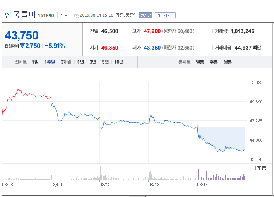Click the purple 거래량 legend marker
Image resolution: width=274 pixels, height=197 pixels.
(255, 168)
